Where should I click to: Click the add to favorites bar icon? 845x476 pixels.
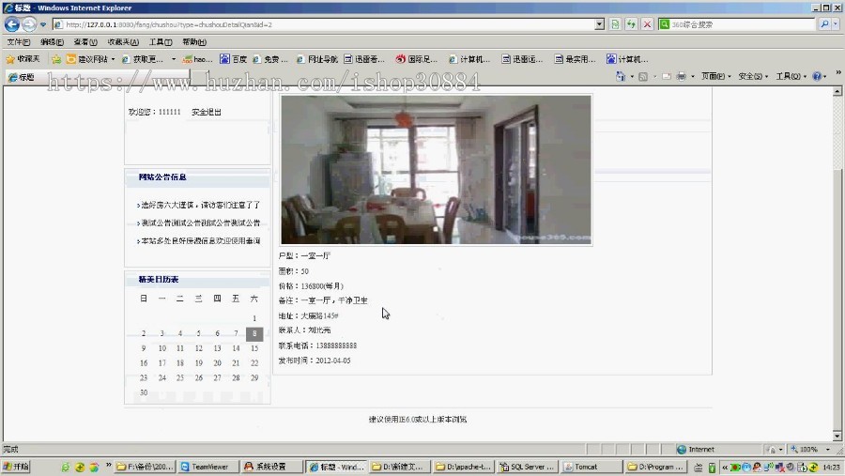pos(56,59)
